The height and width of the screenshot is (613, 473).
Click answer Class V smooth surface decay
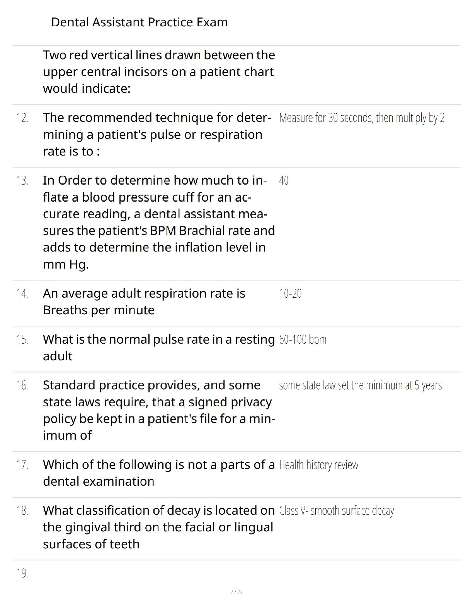coord(337,511)
